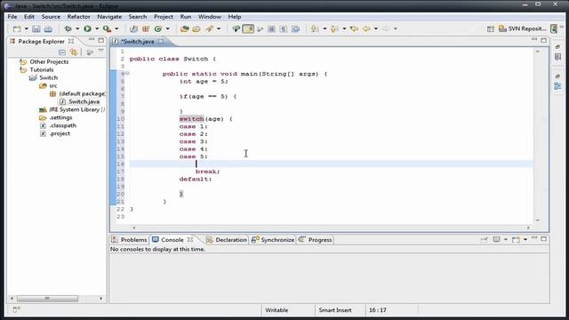The image size is (569, 320).
Task: Close the Switch.java editor tab
Action: pos(161,42)
